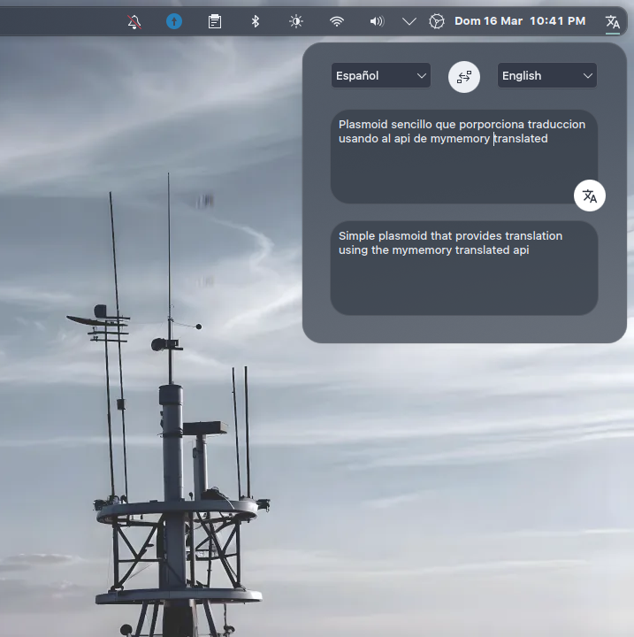Viewport: 634px width, 637px height.
Task: Open Bluetooth settings from the tray
Action: coord(255,21)
